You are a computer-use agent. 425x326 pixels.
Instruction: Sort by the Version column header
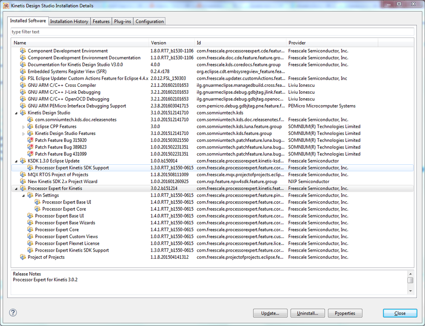pyautogui.click(x=171, y=43)
